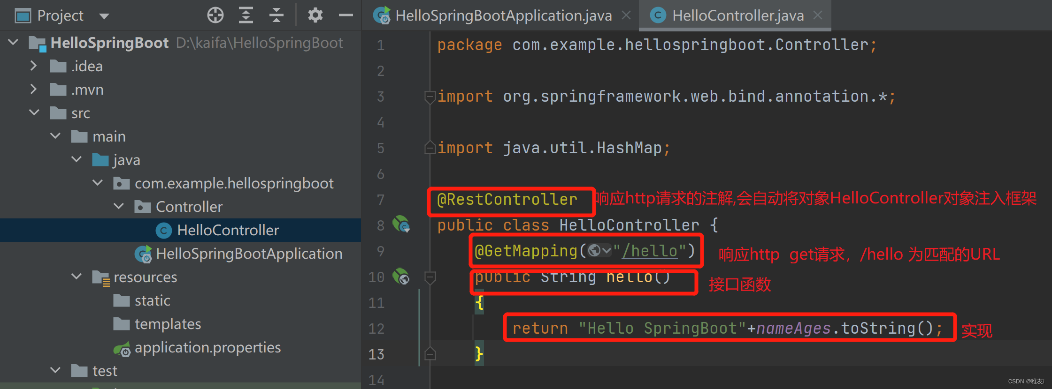Collapse the src folder
The image size is (1052, 389).
pos(34,112)
